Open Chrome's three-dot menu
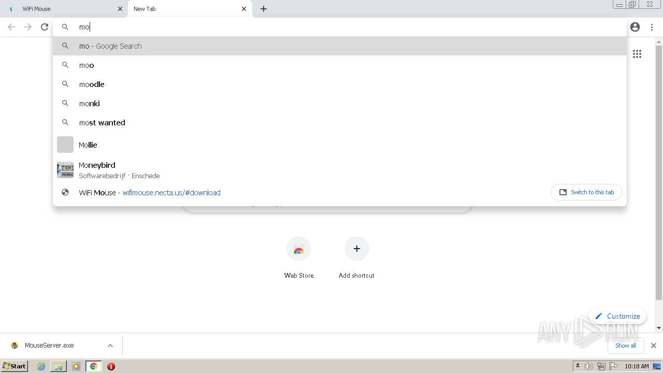Image resolution: width=663 pixels, height=373 pixels. [652, 27]
